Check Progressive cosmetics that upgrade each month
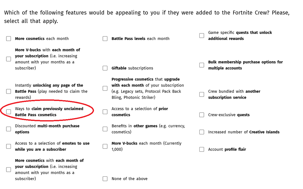This screenshot has width=303, height=189. (x=105, y=88)
